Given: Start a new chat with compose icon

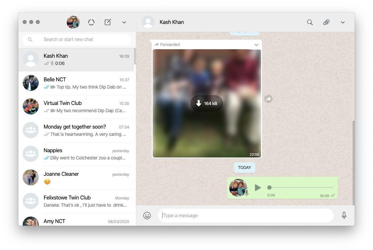Looking at the screenshot, I should (108, 22).
